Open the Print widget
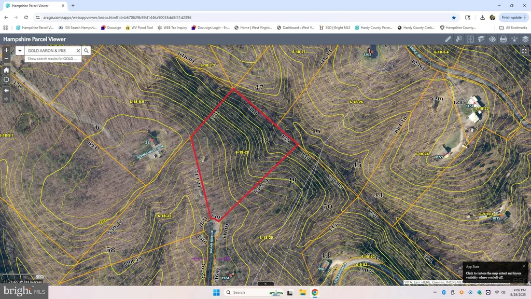 tap(503, 39)
